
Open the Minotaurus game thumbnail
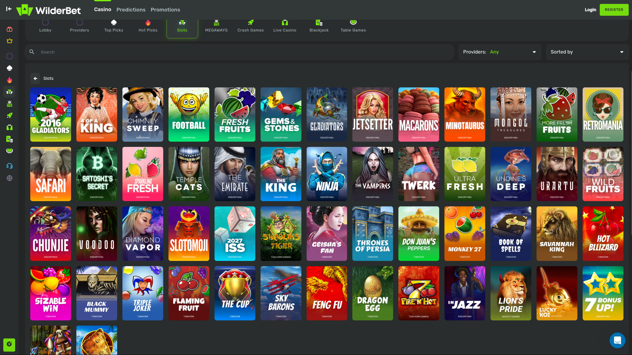click(464, 114)
